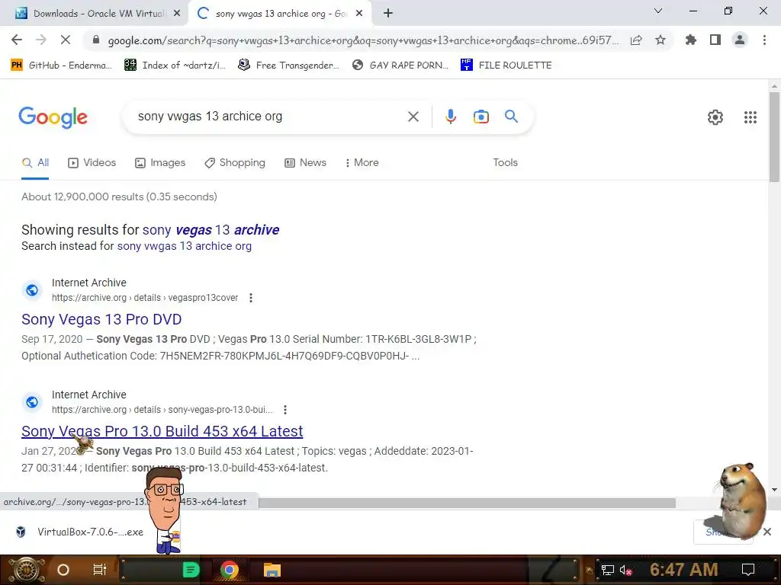Open a new browser tab
Screen dimensions: 781x585
click(x=388, y=14)
